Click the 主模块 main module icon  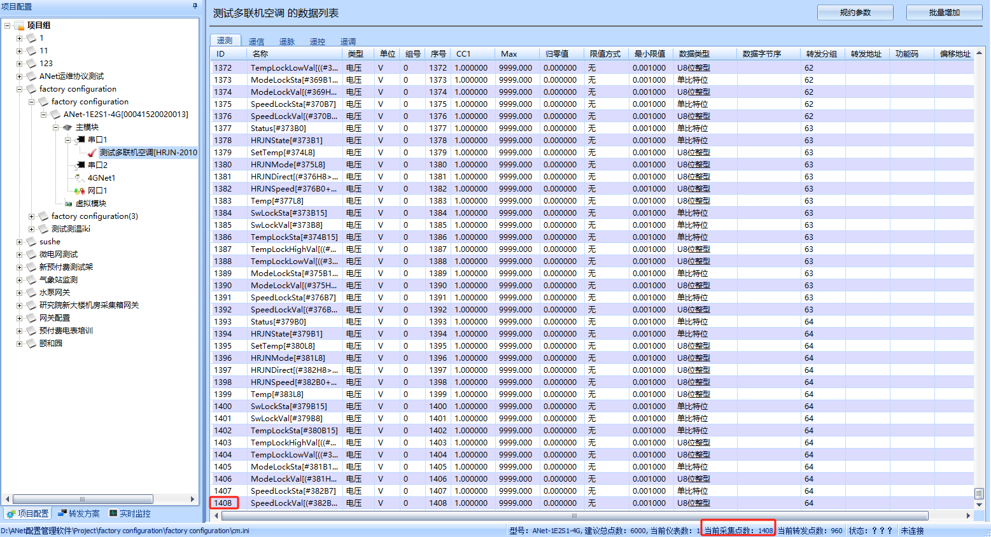pos(67,127)
